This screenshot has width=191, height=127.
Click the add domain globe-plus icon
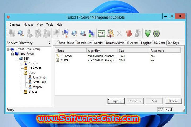pos(20,33)
